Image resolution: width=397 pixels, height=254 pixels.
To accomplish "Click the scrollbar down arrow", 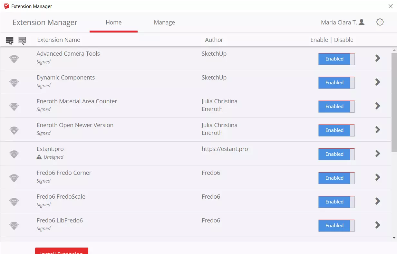I will [394, 238].
